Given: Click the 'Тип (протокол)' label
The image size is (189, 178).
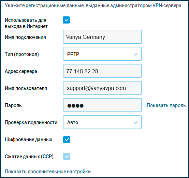Looking at the screenshot, I should pos(22,54).
